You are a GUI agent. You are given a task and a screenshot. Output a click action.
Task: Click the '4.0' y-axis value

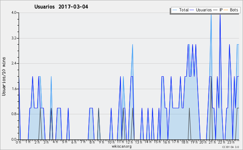click(x=14, y=13)
